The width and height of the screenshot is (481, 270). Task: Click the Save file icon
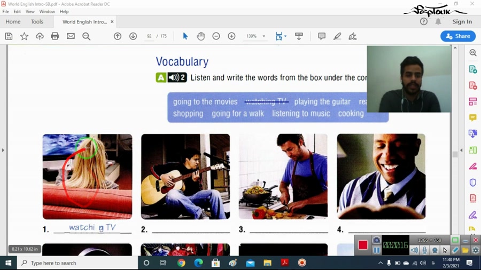[9, 36]
